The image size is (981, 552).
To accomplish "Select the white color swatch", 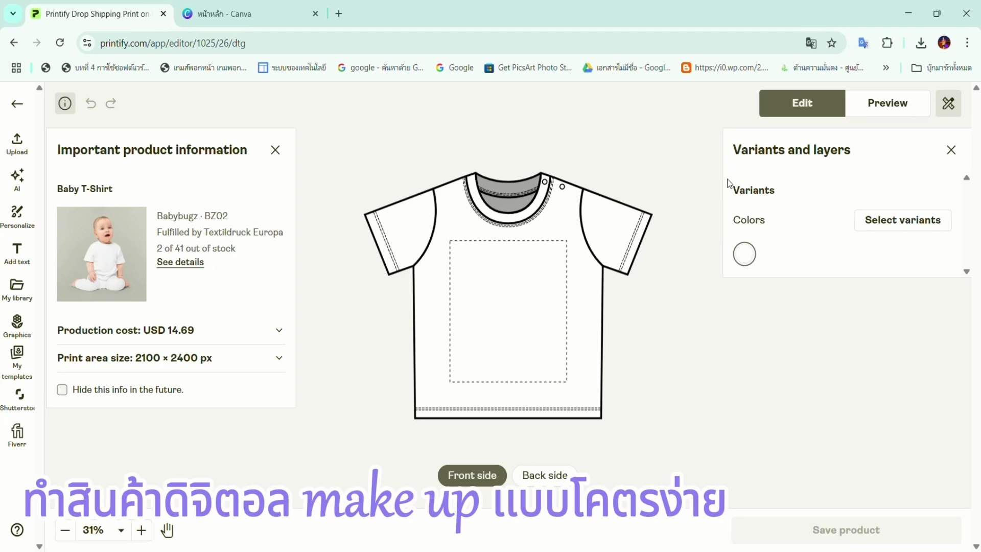I will coord(744,254).
